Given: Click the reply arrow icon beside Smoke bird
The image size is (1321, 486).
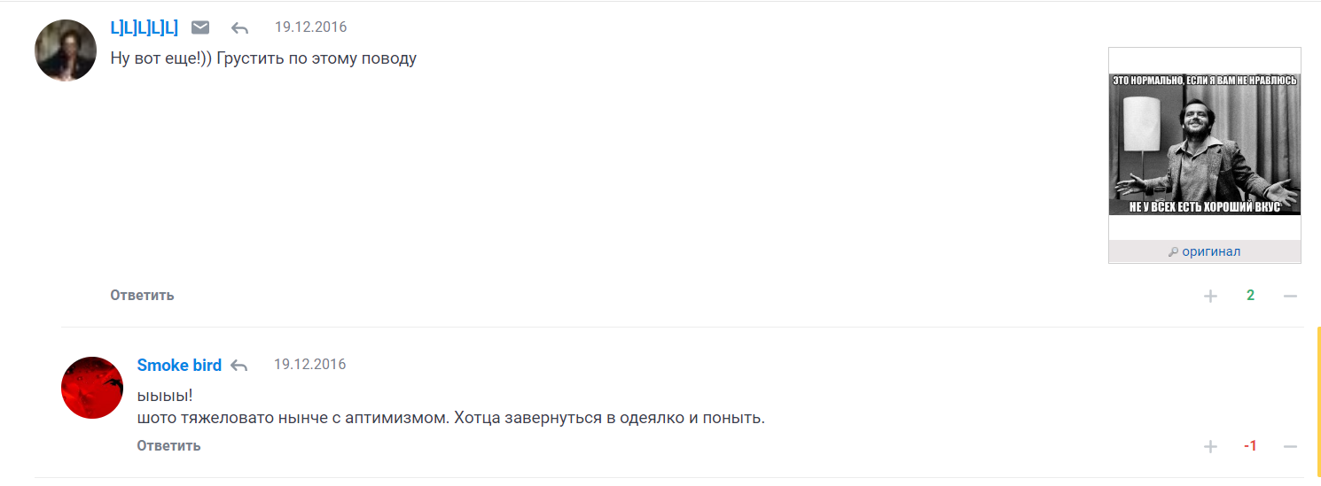Looking at the screenshot, I should click(x=238, y=366).
